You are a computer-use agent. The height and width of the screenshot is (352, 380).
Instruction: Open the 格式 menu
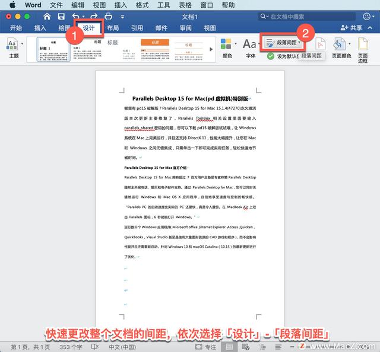tap(142, 5)
